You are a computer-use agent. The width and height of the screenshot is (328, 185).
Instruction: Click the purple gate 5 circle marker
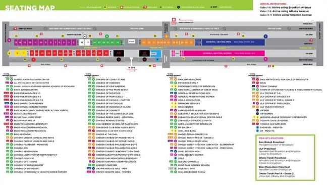9,40
